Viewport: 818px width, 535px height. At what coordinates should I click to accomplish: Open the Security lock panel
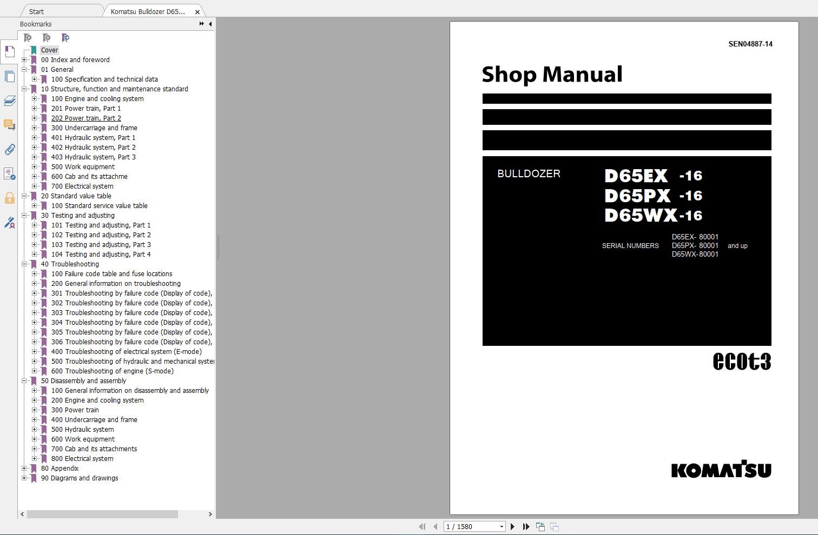pyautogui.click(x=9, y=198)
